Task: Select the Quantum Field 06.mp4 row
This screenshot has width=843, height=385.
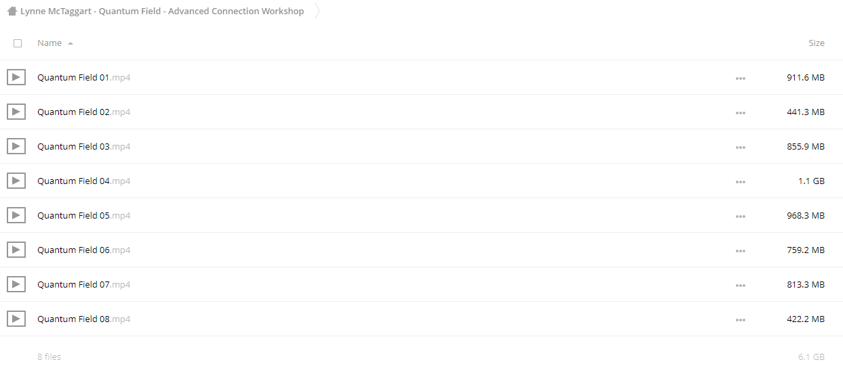Action: [x=421, y=250]
